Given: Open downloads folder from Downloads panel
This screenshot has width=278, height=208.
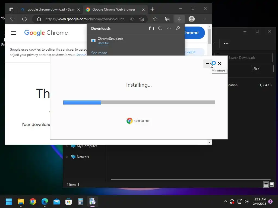Looking at the screenshot, I should tap(151, 28).
